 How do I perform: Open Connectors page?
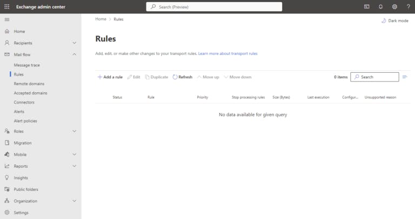pos(24,102)
